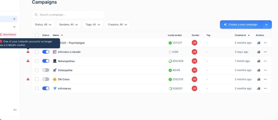Expand arrow next to Create a new campaign

click(266, 24)
